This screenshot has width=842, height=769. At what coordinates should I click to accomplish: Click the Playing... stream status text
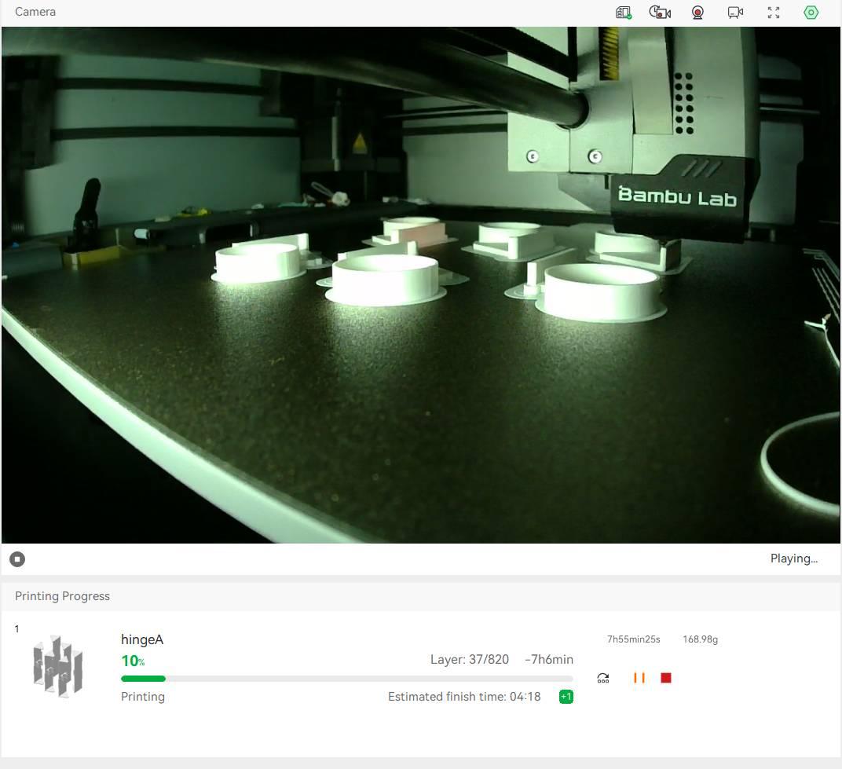pos(793,558)
